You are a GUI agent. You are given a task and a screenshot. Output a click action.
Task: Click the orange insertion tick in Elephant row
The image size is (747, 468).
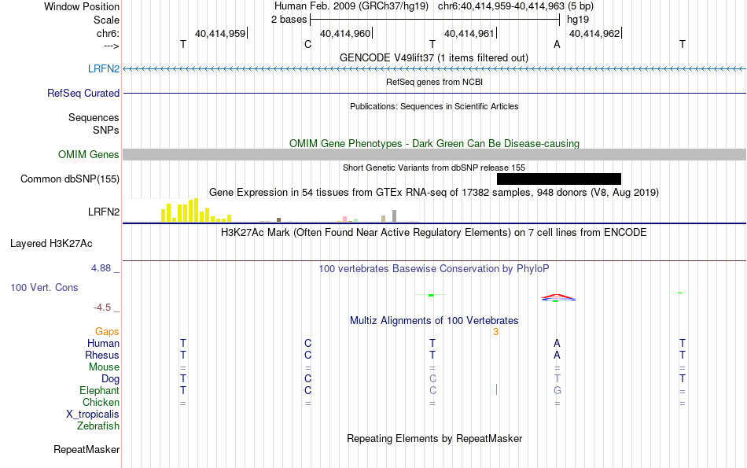[496, 389]
